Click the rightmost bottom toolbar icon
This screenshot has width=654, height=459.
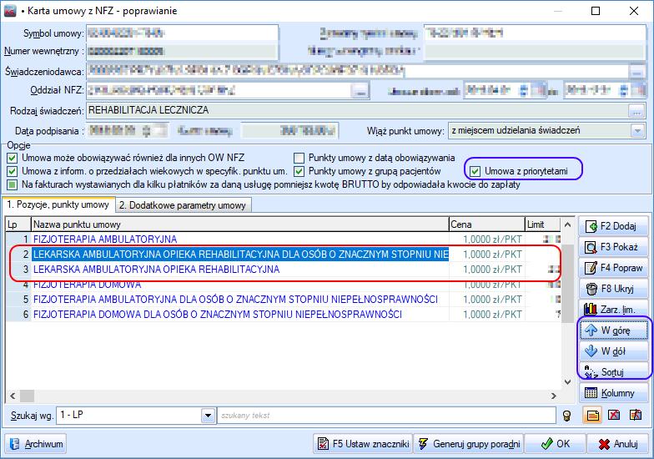pyautogui.click(x=636, y=416)
